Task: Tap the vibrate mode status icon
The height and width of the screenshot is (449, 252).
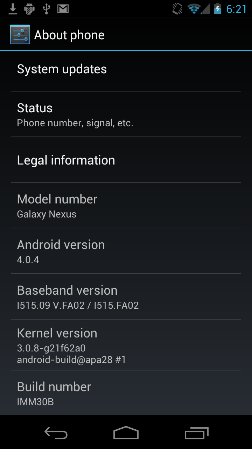Action: pos(177,9)
